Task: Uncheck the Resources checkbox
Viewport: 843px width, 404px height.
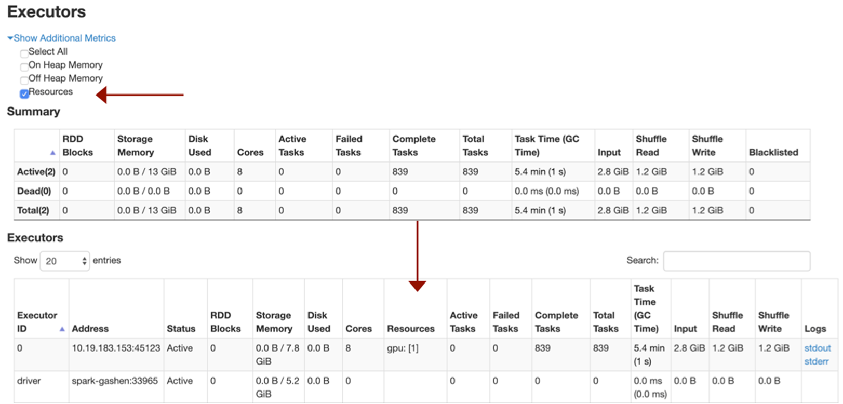Action: (x=24, y=94)
